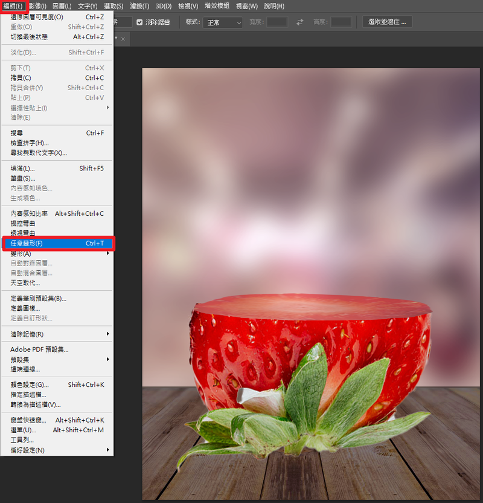Expand the 清除記憶(R) Purge submenu
The height and width of the screenshot is (503, 483).
coord(57,334)
